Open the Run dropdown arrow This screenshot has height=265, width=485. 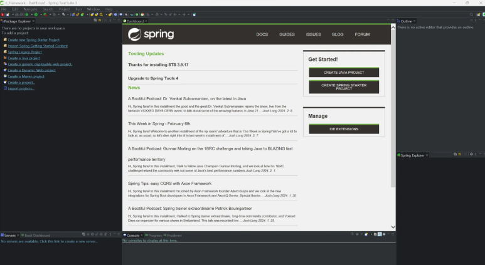pyautogui.click(x=41, y=14)
